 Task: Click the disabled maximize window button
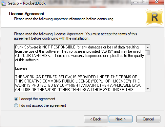pos(144,2)
